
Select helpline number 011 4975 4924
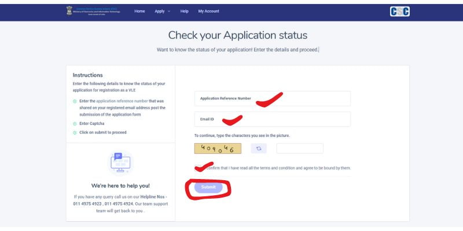coord(119,204)
